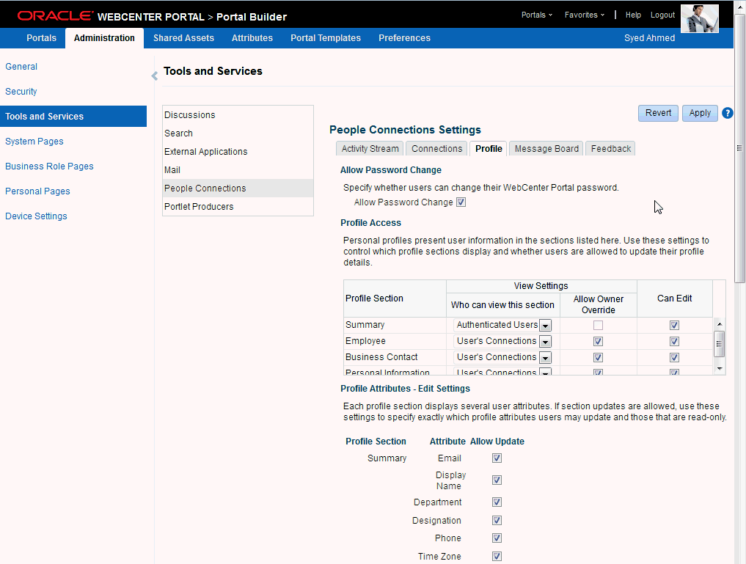Toggle the Allow Password Change checkbox
Image resolution: width=746 pixels, height=564 pixels.
tap(461, 202)
